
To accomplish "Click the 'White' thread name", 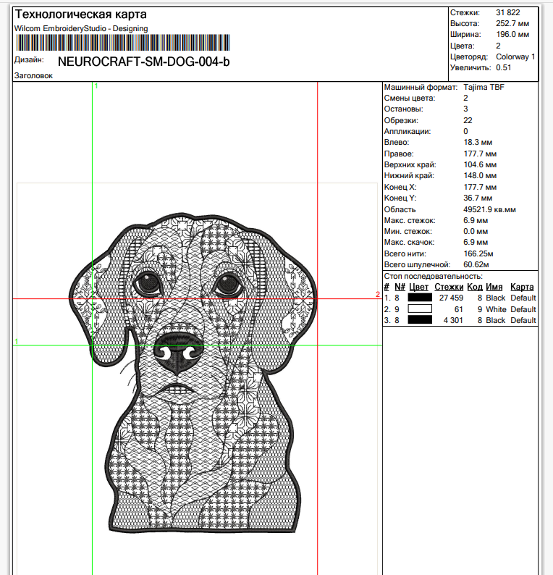I will click(x=496, y=309).
